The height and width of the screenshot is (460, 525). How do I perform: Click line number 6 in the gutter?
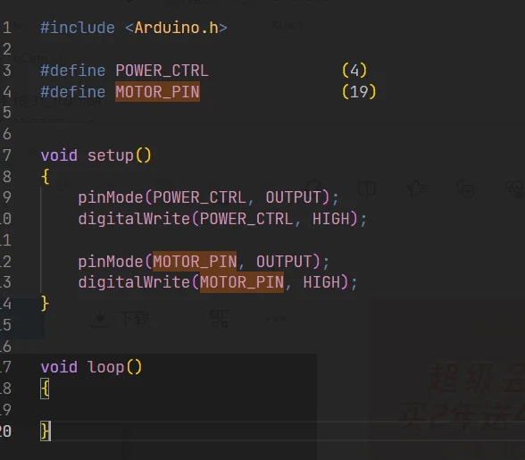(7, 134)
